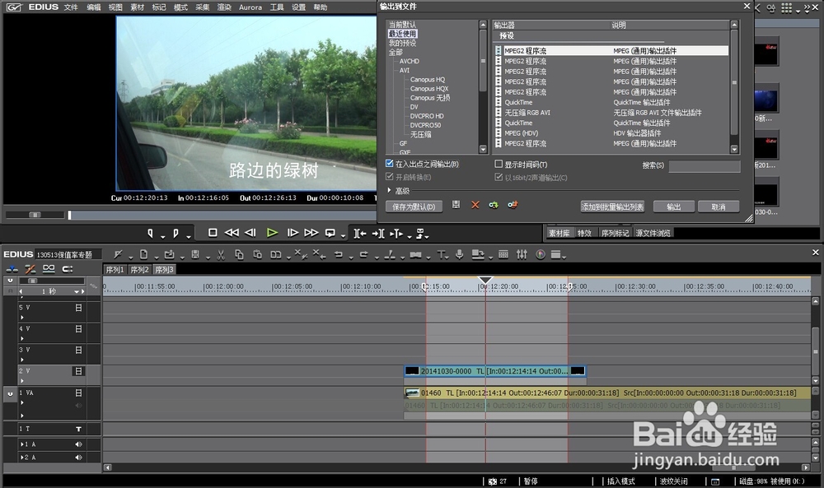The height and width of the screenshot is (488, 824).
Task: Open dropdown next to New sequence icon
Action: point(157,258)
